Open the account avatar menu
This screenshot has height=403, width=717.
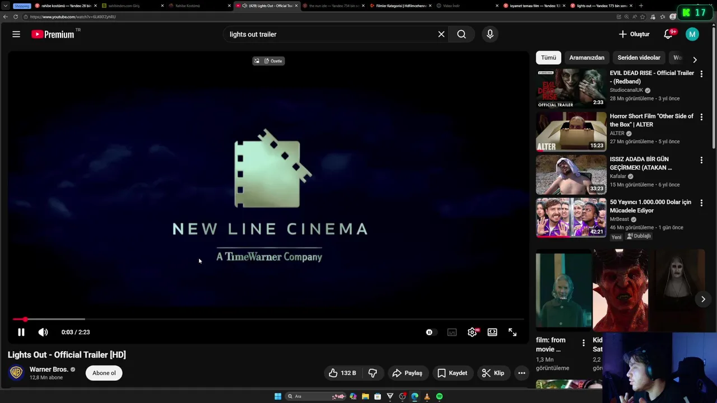pyautogui.click(x=692, y=34)
